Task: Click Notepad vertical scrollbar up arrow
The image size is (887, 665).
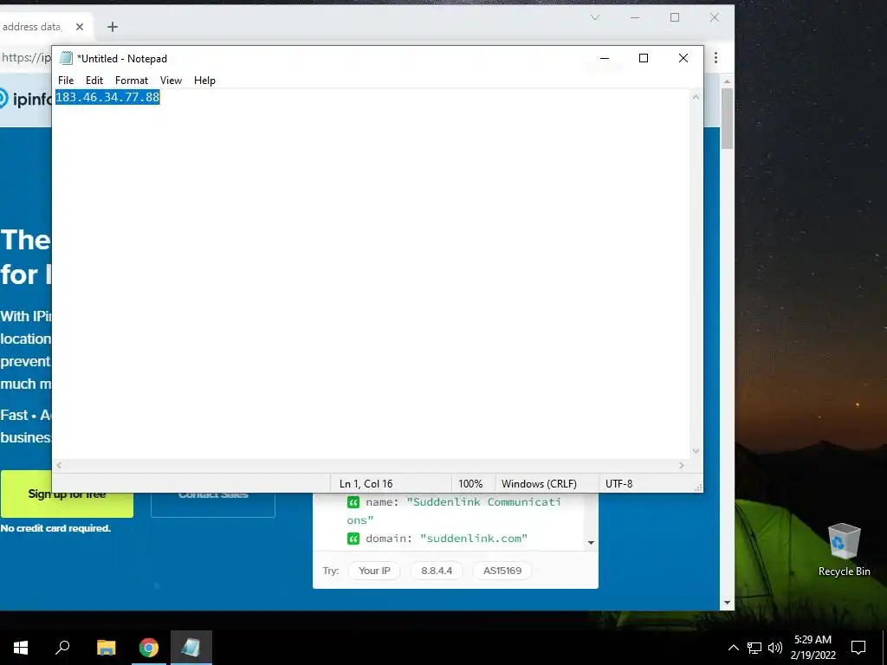Action: (696, 97)
